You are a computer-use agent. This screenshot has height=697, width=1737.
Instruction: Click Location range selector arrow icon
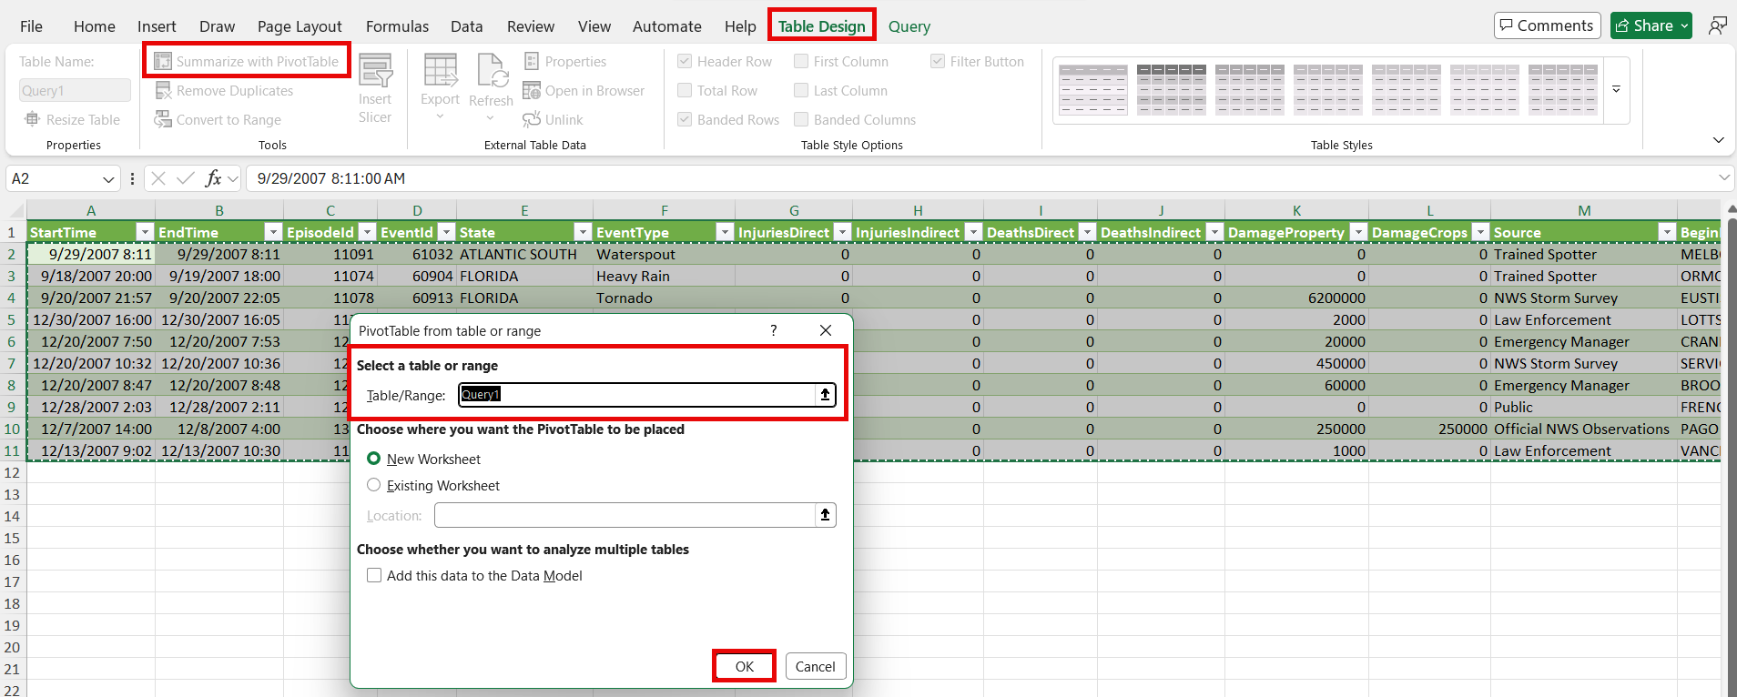click(x=825, y=515)
